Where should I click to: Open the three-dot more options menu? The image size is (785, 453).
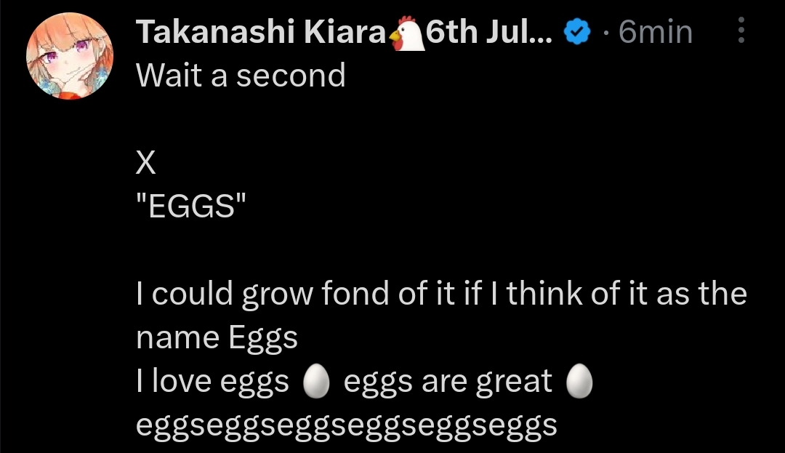click(741, 31)
